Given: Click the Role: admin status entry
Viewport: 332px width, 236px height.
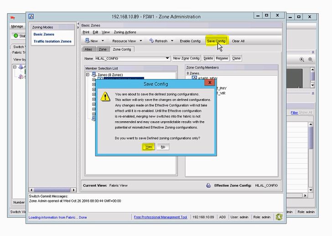Looking at the screenshot, I should 262,217.
